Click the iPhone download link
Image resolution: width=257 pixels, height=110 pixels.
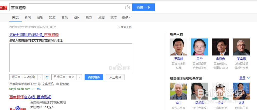[x=65, y=84]
